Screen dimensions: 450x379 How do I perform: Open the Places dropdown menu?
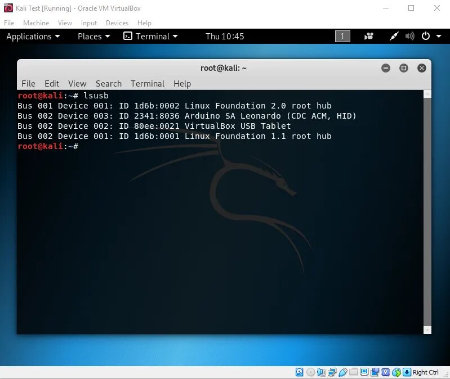pos(94,37)
